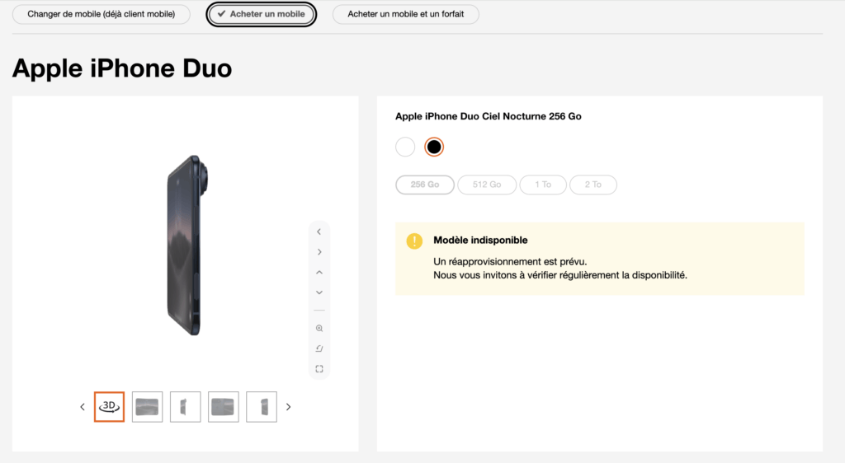
Task: Open the fourth gallery thumbnail
Action: coord(223,406)
